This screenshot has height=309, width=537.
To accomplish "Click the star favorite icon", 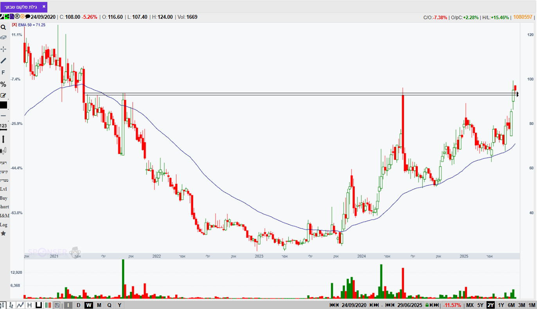I will coord(3,233).
